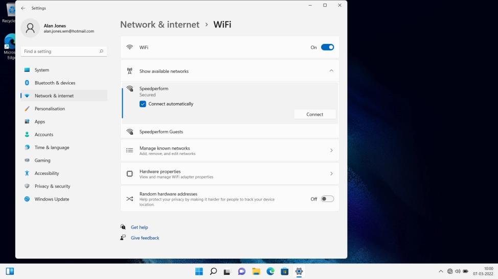Viewport: 498px width, 279px height.
Task: Click the Get help icon
Action: click(123, 227)
